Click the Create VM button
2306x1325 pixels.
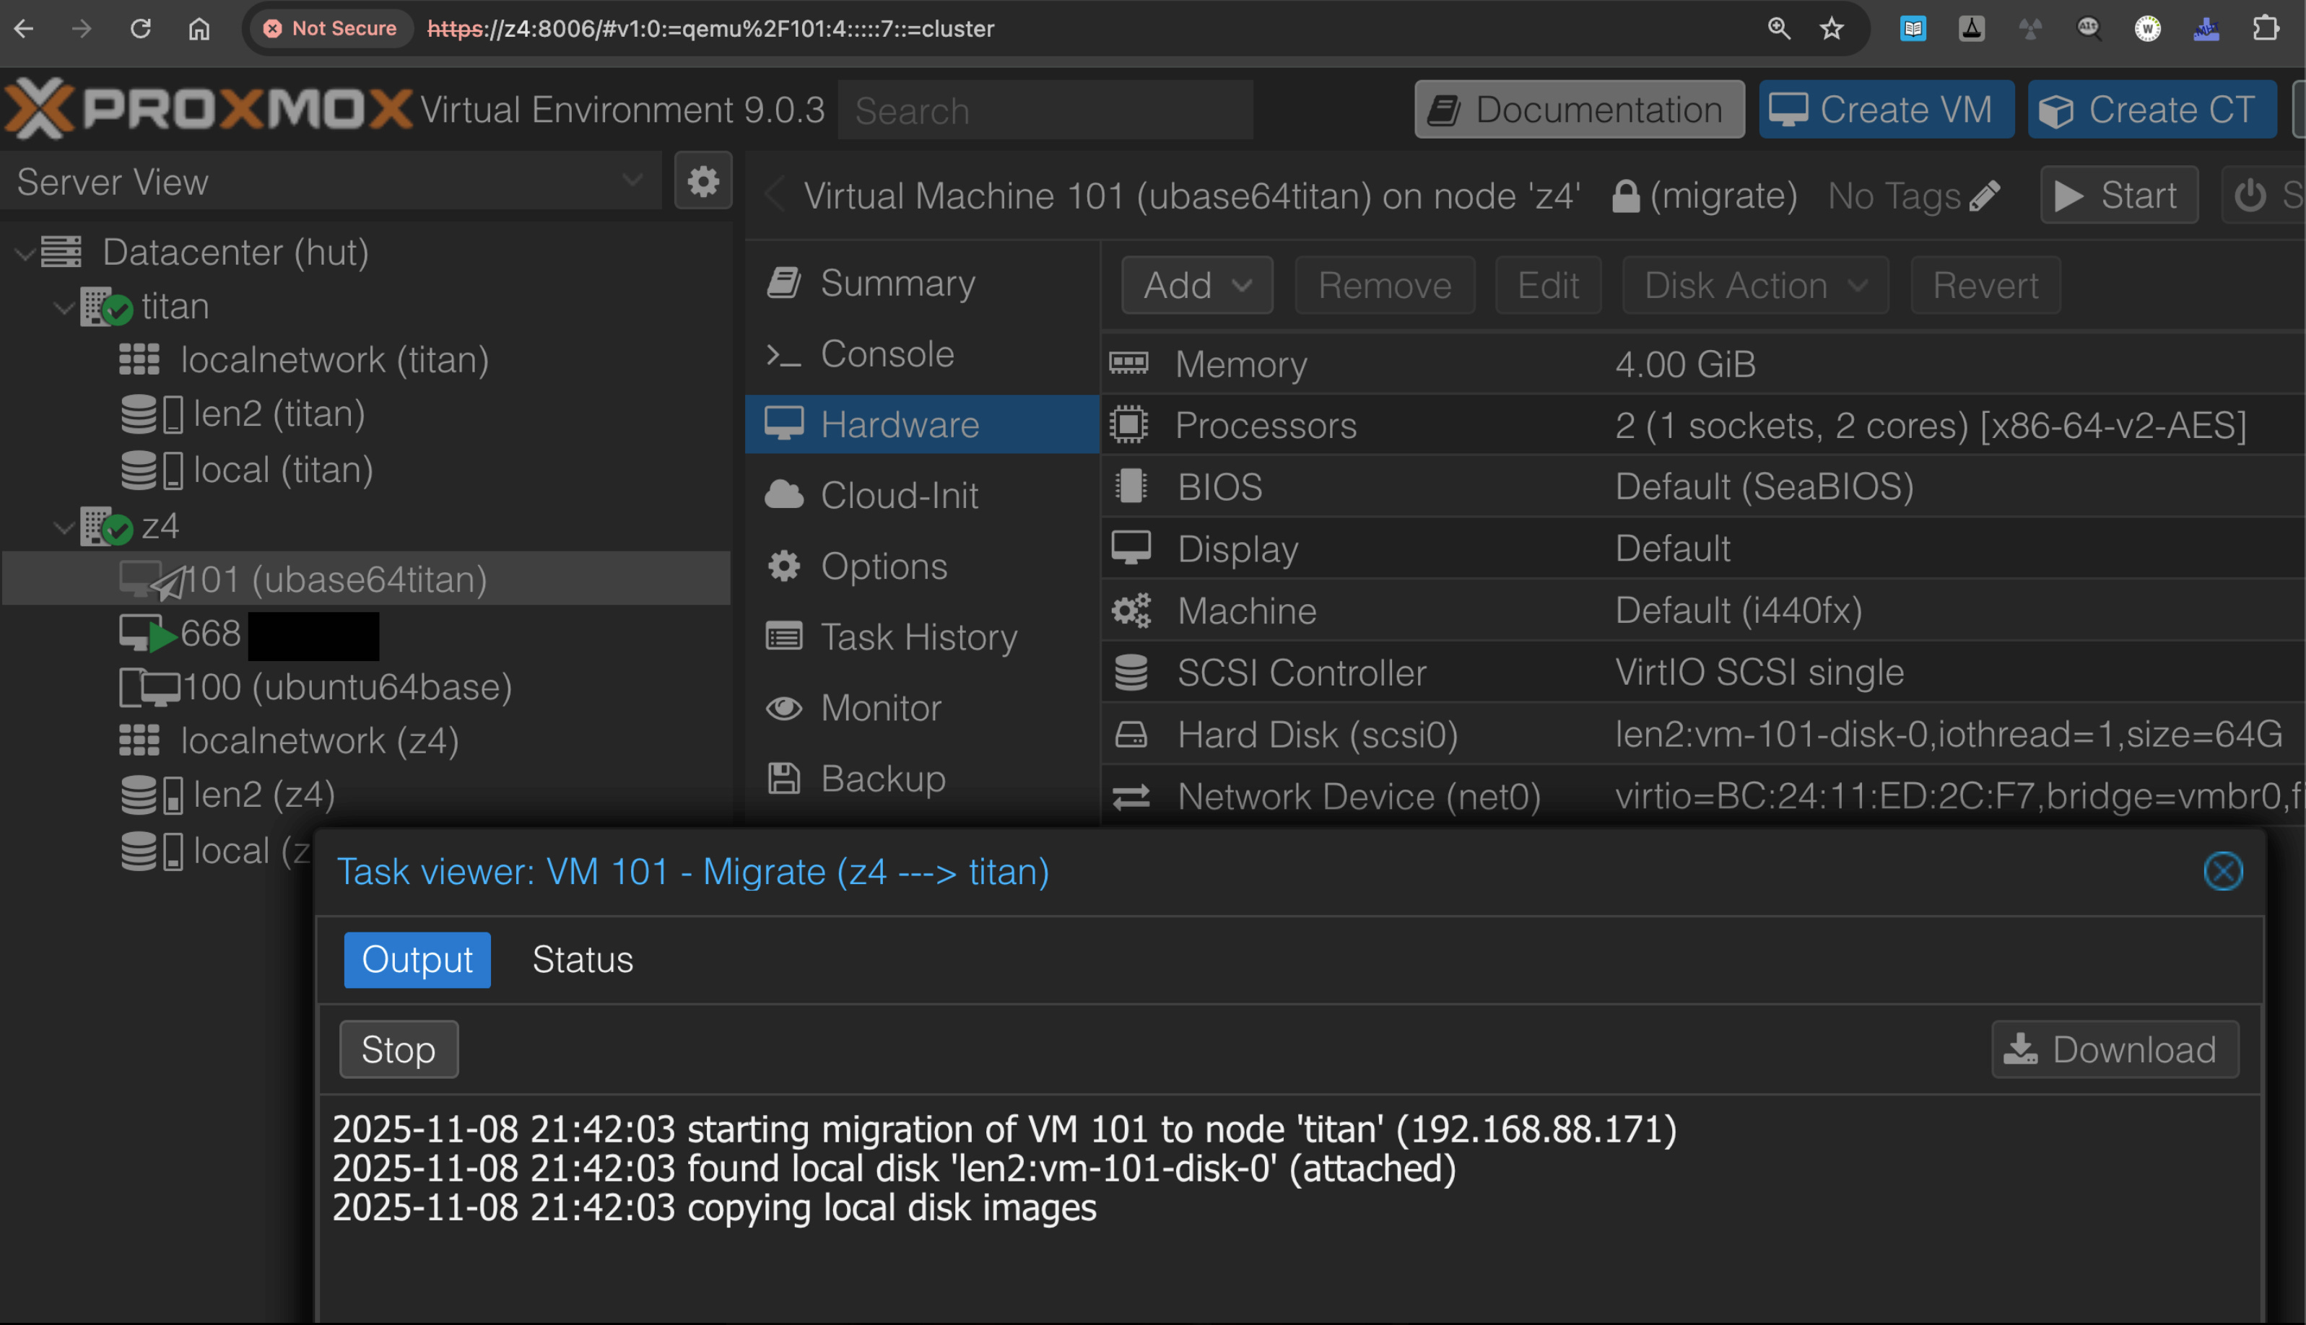[1884, 109]
